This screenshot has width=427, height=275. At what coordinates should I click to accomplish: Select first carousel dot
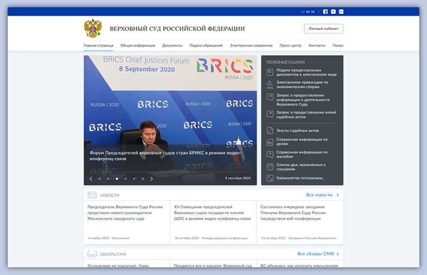(100, 179)
